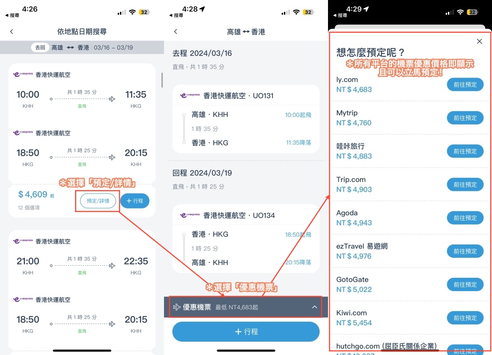Tap battery indicator in 4:26 status bar

(x=144, y=12)
